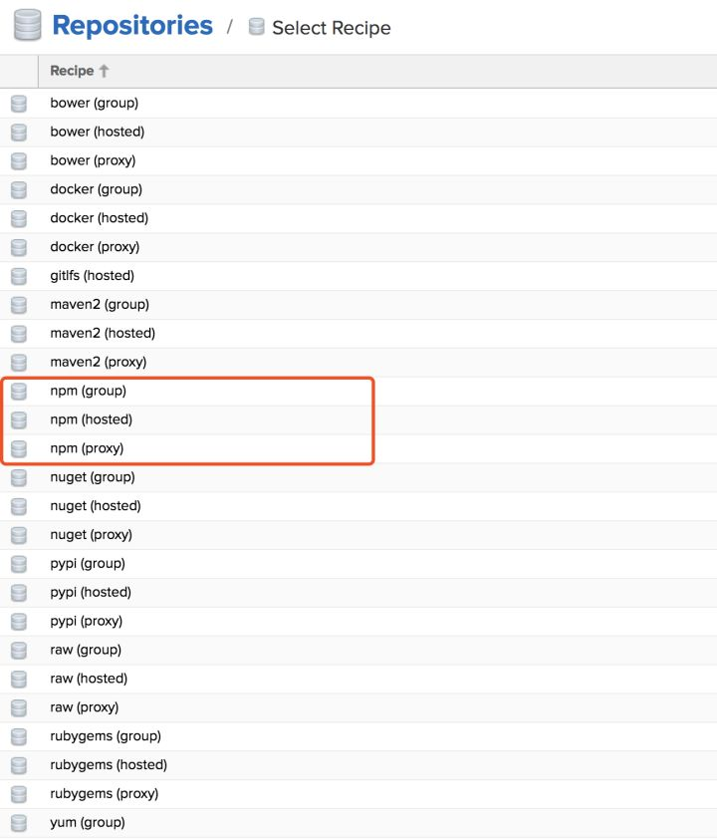Click the database icon beside bower (group)
The image size is (717, 839).
click(19, 104)
